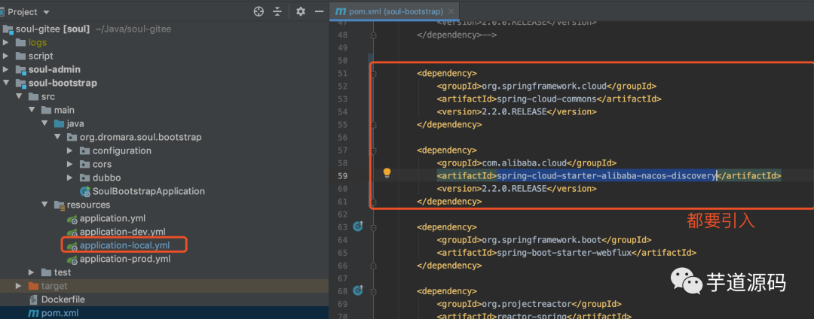
Task: Select the soul-gitee [soul] project root
Action: 53,29
